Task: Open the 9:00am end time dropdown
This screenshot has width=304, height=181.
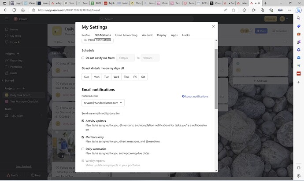Action: pyautogui.click(x=150, y=58)
